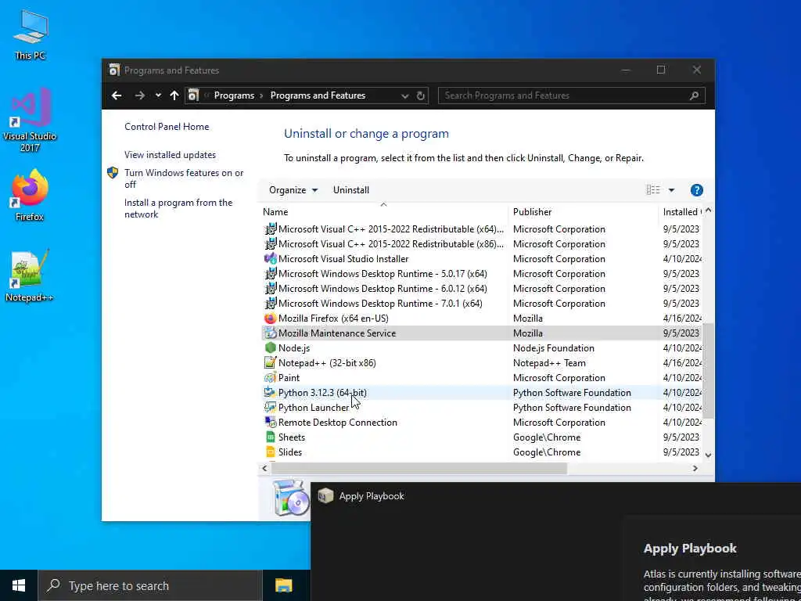Click the Programs breadcrumb in the address bar
This screenshot has width=801, height=601.
[x=234, y=95]
